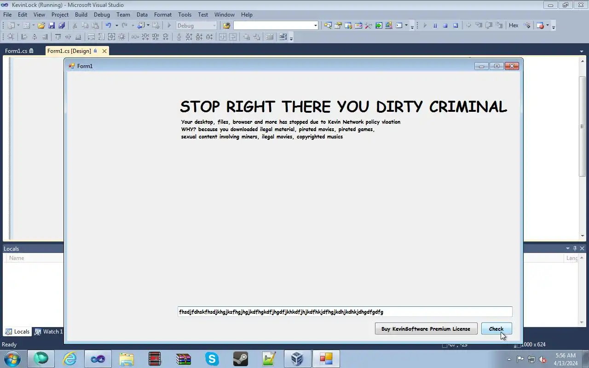This screenshot has width=589, height=368.
Task: Open the Format menu
Action: [x=163, y=14]
